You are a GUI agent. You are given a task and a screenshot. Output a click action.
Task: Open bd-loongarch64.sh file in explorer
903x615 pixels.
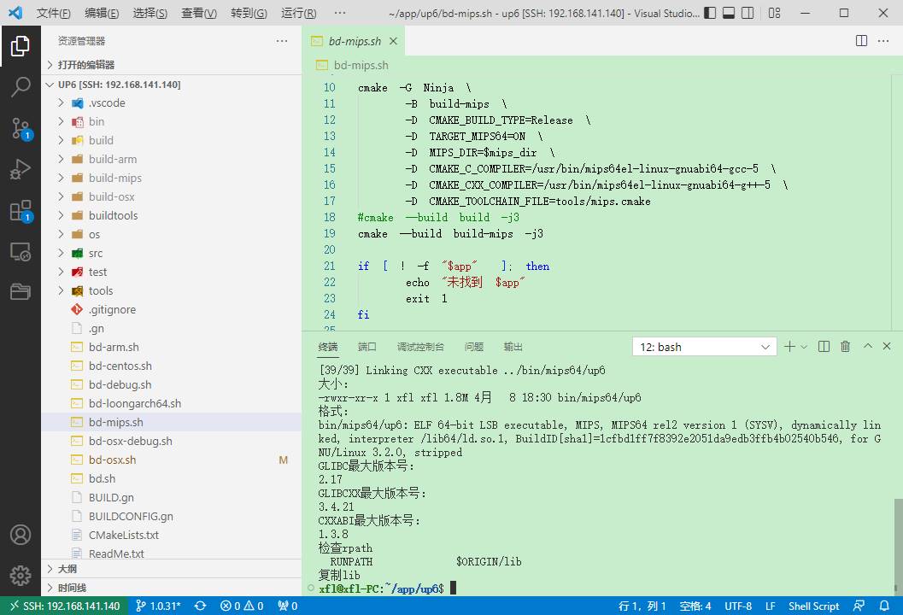tap(134, 403)
